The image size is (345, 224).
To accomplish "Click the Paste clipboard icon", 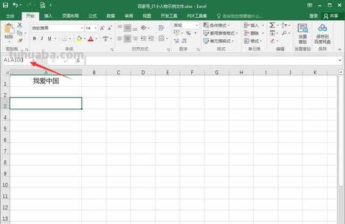I will (9, 29).
